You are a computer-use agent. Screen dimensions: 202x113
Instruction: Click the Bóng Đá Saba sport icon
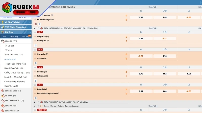pos(3,91)
